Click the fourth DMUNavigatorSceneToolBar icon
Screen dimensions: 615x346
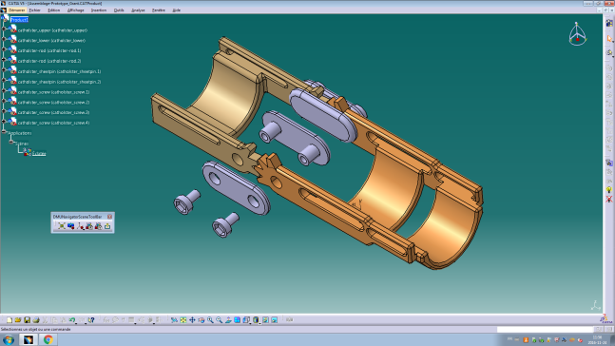pyautogui.click(x=89, y=226)
